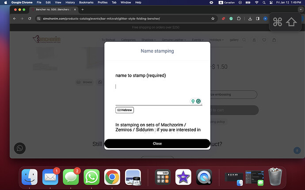Open Finder from the Dock
Screen dimensions: 305x190
click(x=30, y=177)
